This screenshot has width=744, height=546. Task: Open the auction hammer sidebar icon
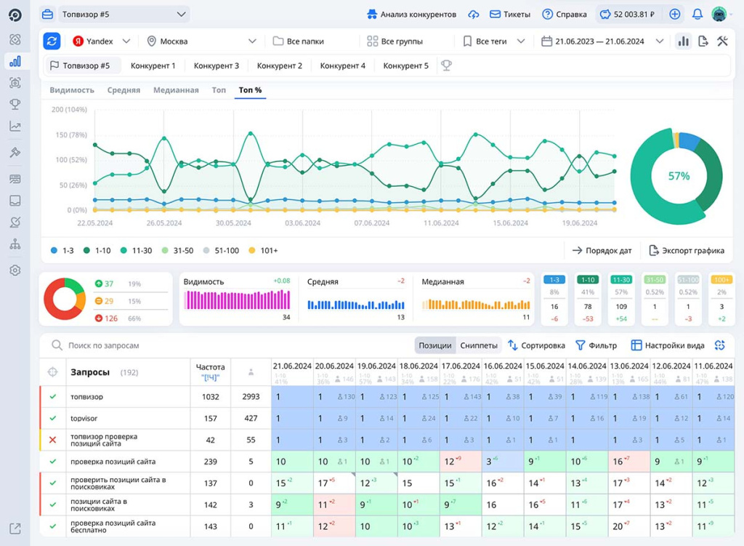(x=15, y=153)
